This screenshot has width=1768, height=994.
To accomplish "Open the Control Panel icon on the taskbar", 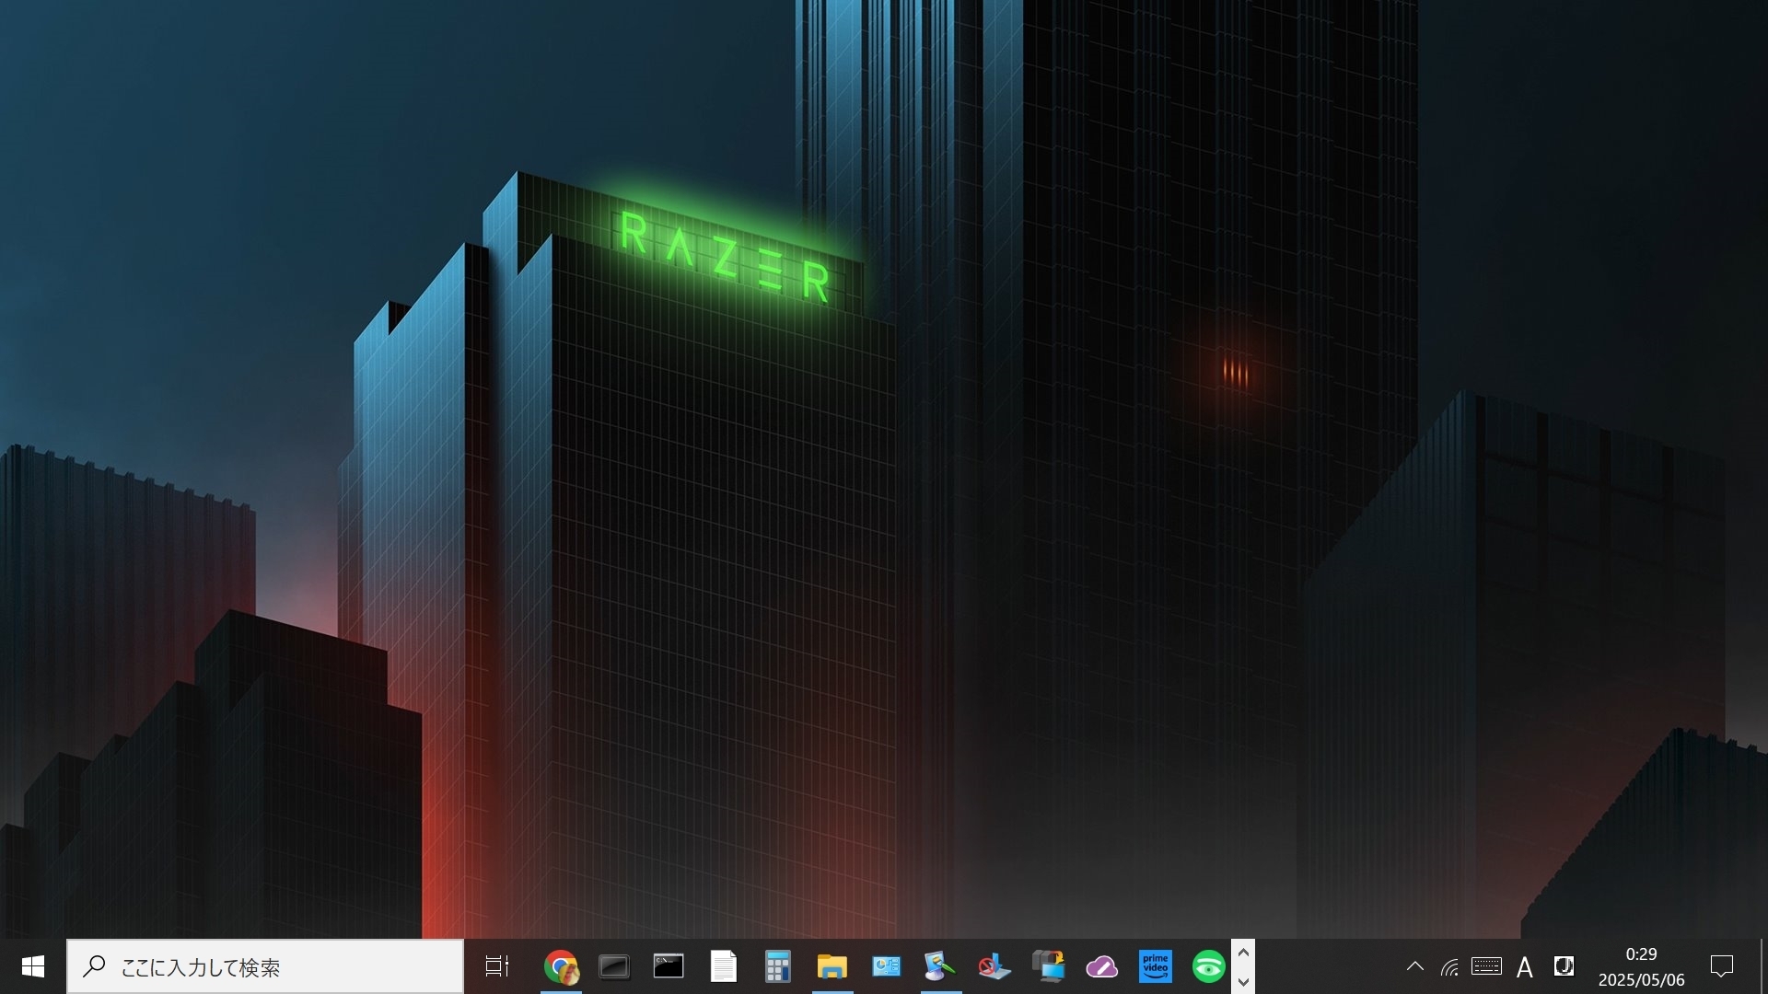I will coord(886,966).
